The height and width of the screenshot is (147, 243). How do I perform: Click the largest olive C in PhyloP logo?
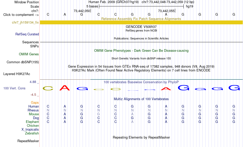coord(48,88)
